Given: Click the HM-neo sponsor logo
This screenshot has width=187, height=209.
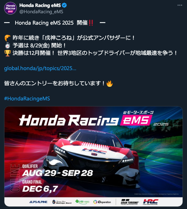Looking at the screenshot, I should pyautogui.click(x=82, y=202).
